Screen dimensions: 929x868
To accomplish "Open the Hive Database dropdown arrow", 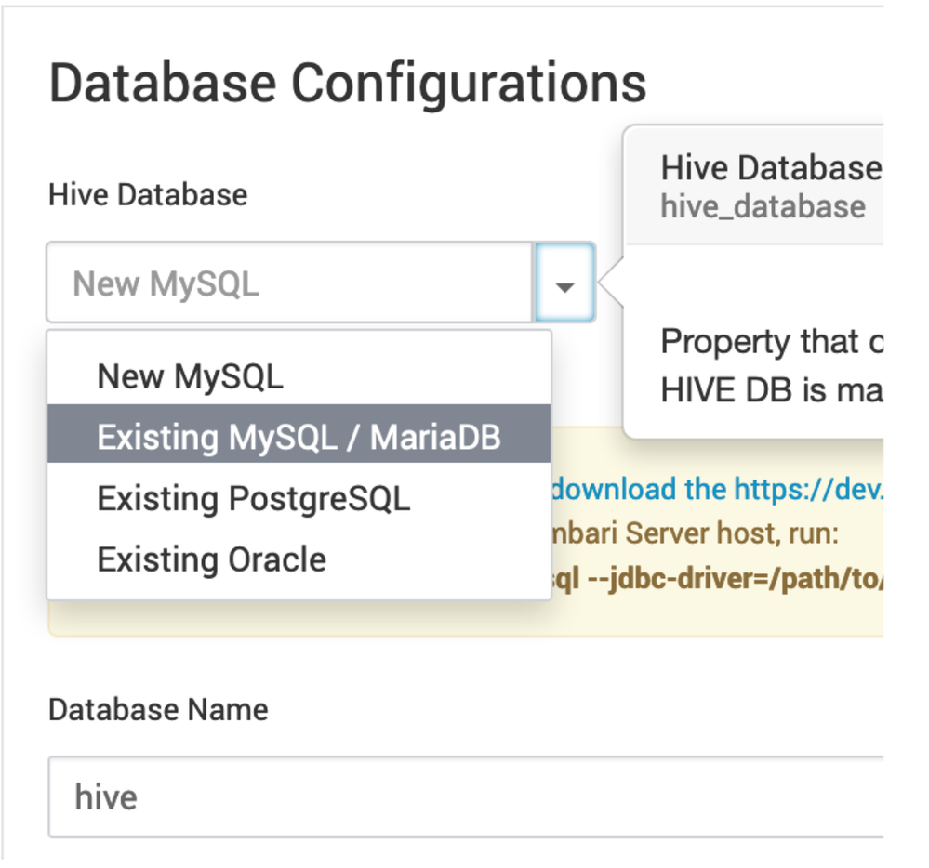I will pyautogui.click(x=564, y=283).
